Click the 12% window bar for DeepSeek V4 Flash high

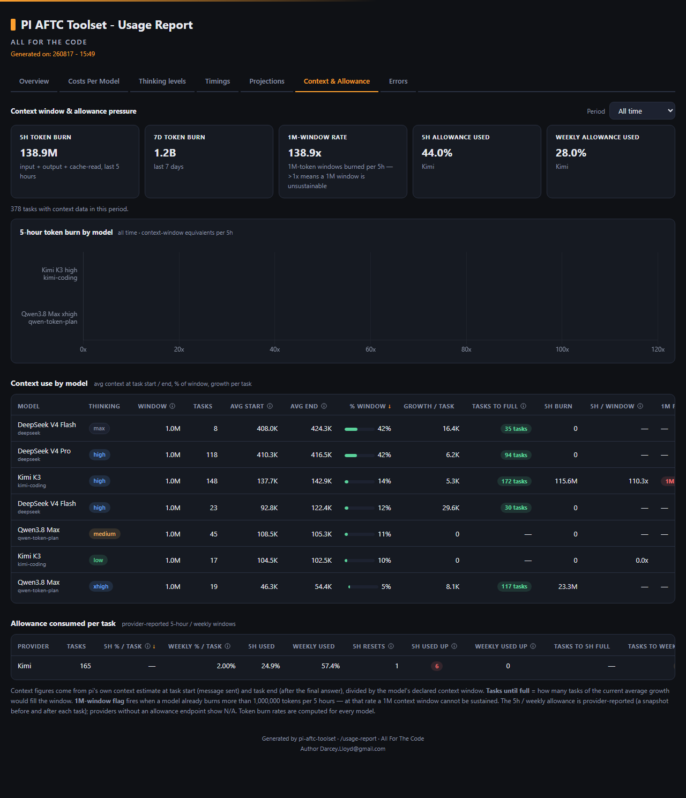pyautogui.click(x=359, y=508)
